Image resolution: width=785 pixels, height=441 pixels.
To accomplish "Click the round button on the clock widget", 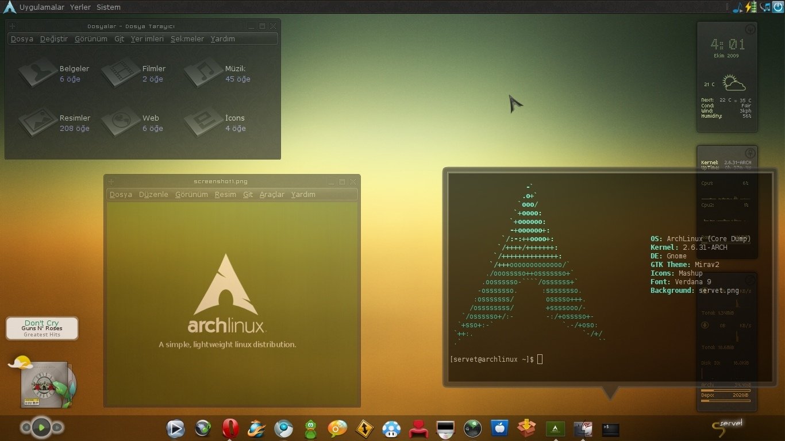I will coord(749,30).
